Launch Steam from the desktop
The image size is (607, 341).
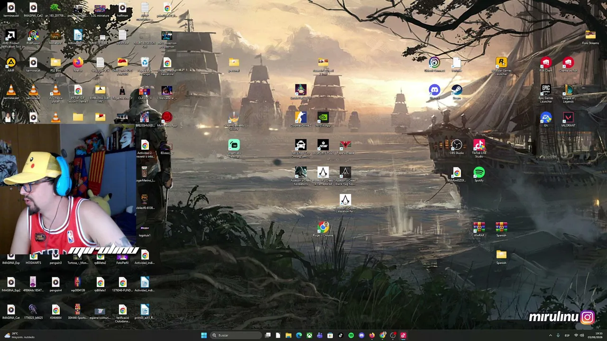tap(457, 92)
